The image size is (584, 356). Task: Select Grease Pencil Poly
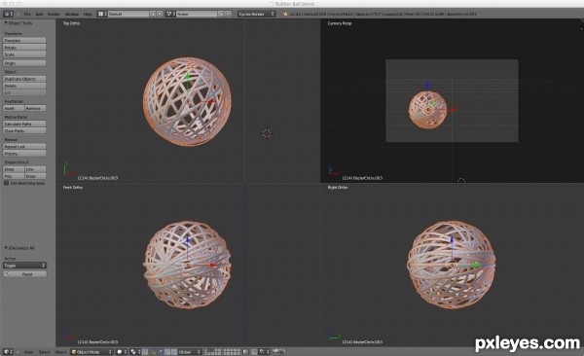14,176
